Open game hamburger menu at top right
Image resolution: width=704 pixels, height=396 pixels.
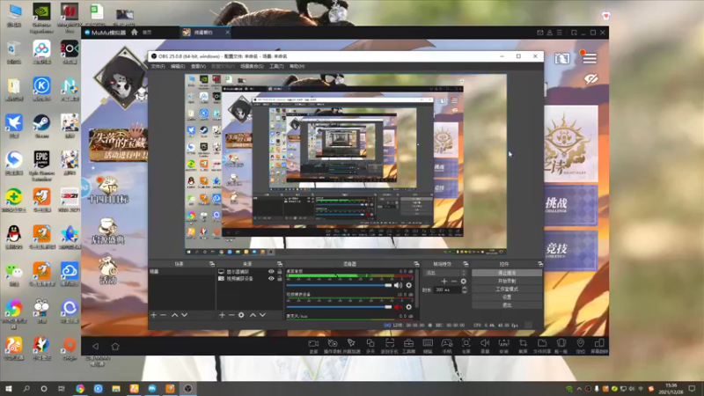[x=590, y=58]
